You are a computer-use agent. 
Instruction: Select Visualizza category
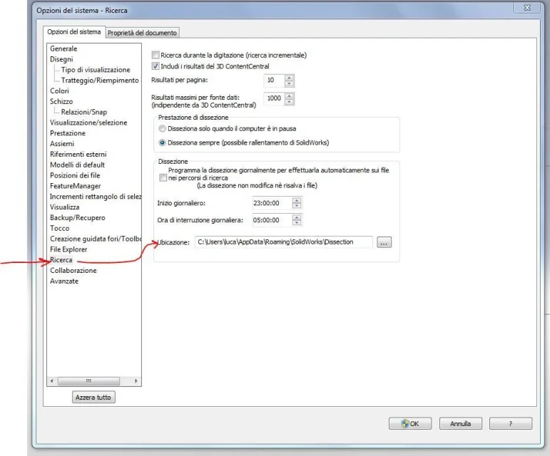(x=64, y=207)
